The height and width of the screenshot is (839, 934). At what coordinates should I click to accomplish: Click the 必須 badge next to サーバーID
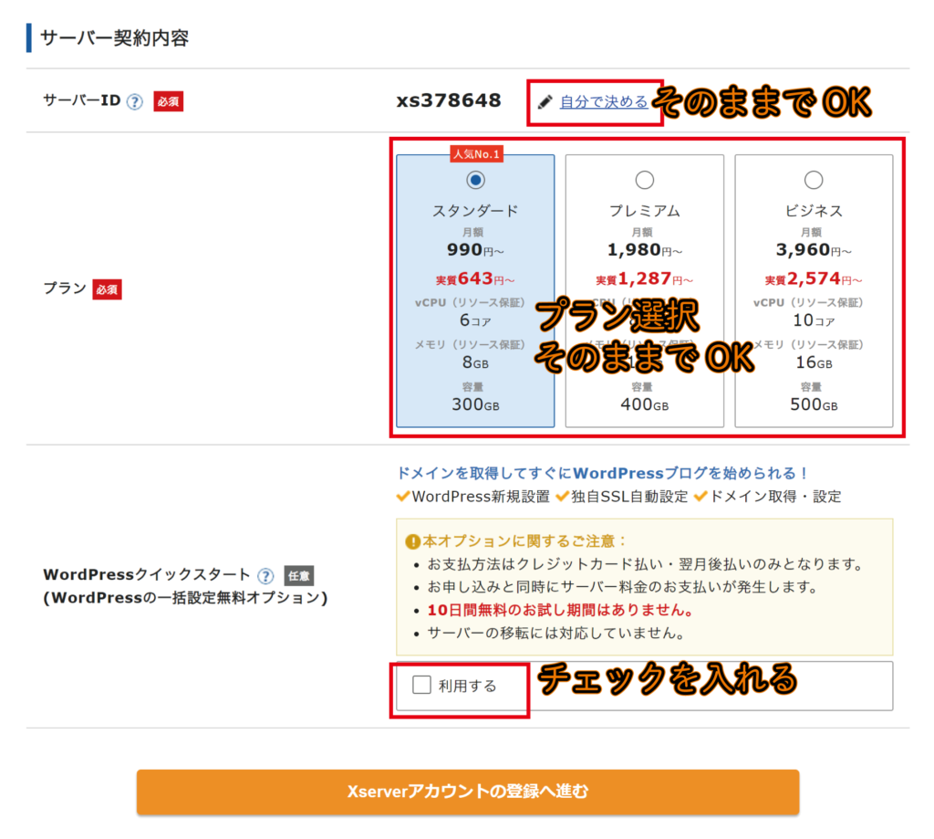tap(169, 101)
